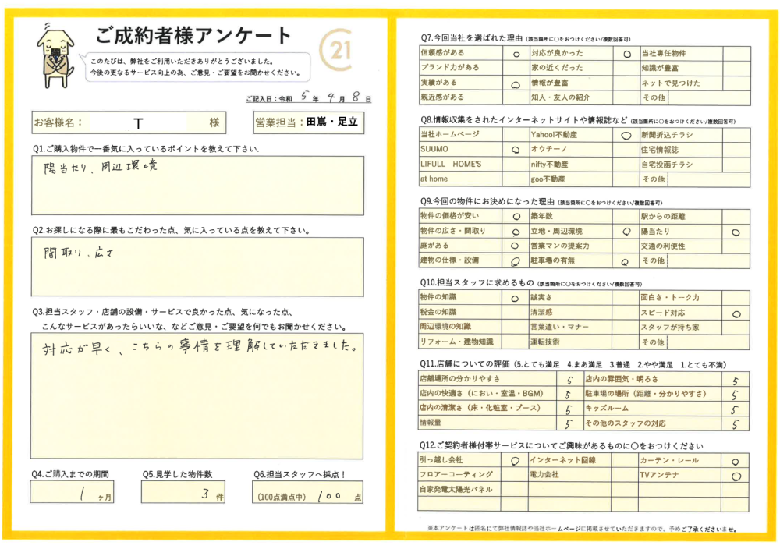Click the ご成約者様アンケート title heading
Image resolution: width=780 pixels, height=549 pixels.
193,36
